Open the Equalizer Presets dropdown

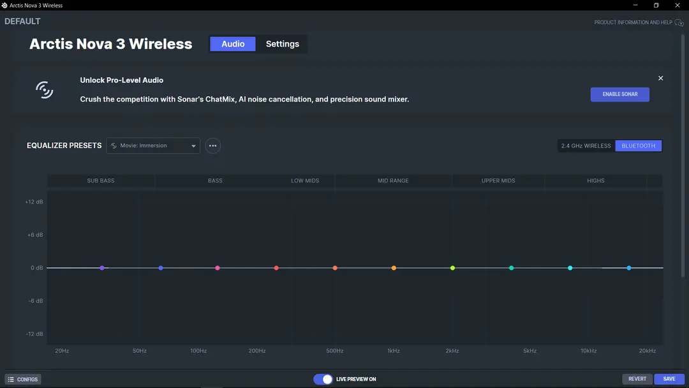click(x=153, y=145)
